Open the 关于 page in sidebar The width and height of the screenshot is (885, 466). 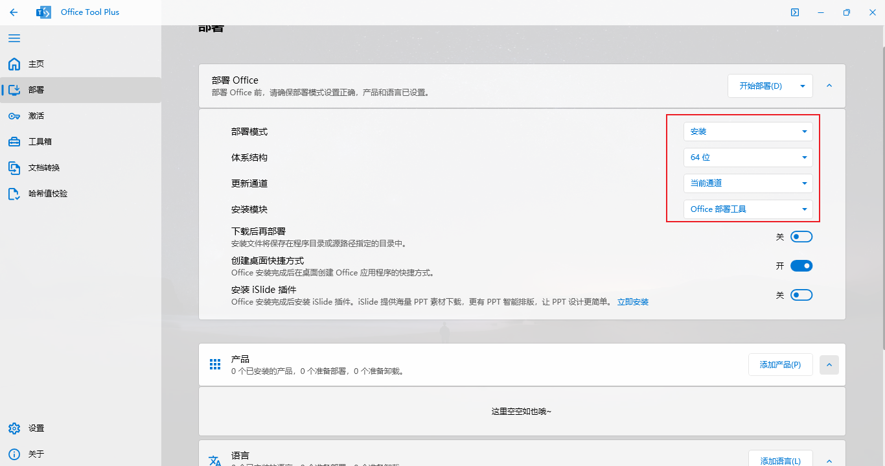point(36,454)
